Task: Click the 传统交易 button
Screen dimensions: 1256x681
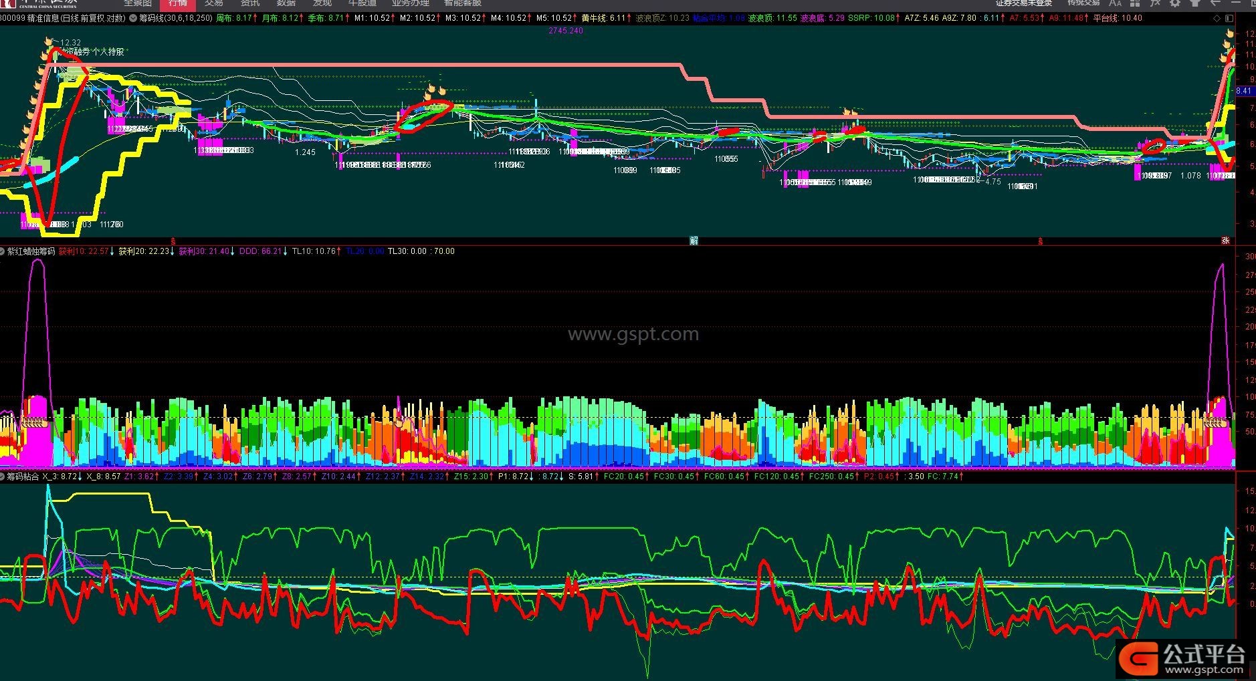Action: tap(1083, 3)
